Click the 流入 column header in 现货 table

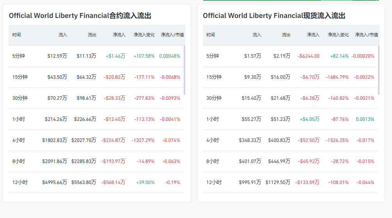coord(257,35)
